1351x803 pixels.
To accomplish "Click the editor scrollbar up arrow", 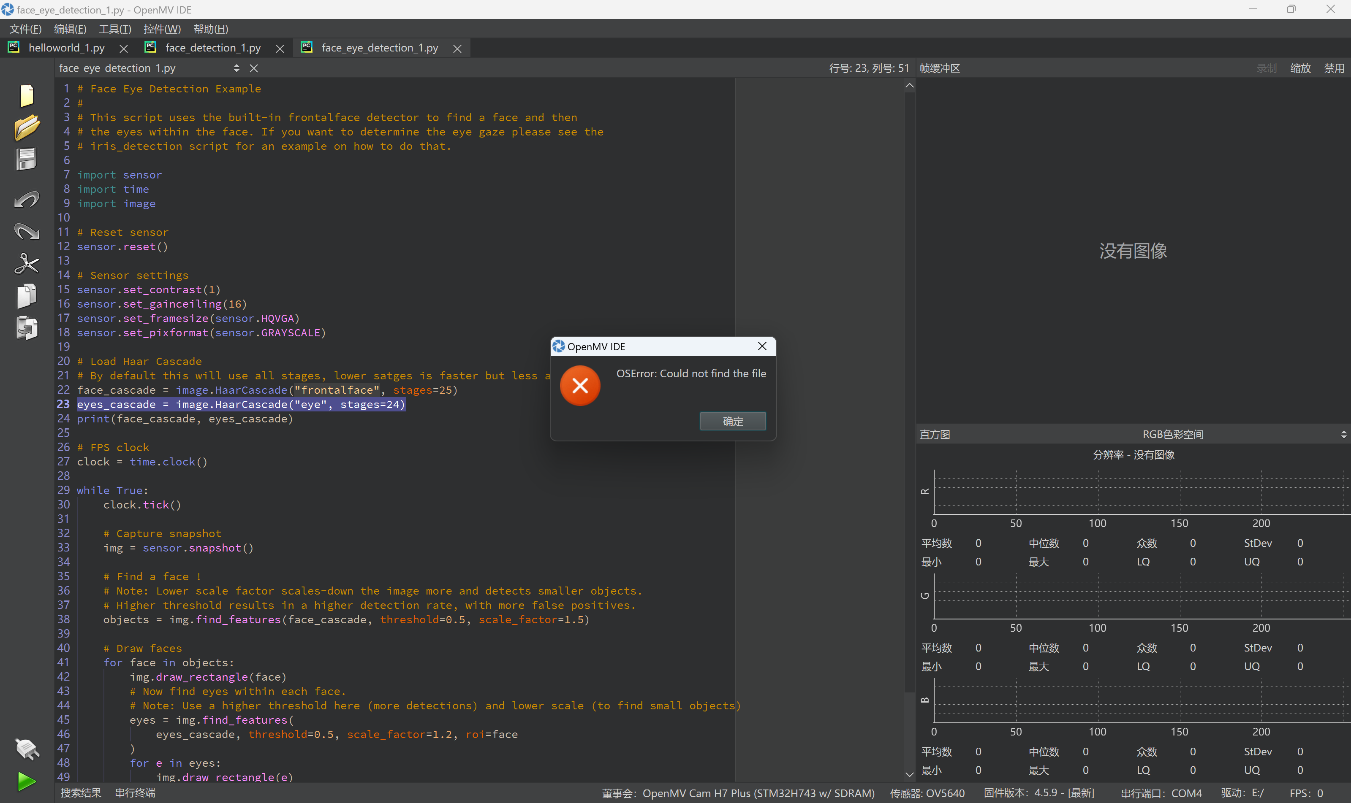I will coord(910,86).
